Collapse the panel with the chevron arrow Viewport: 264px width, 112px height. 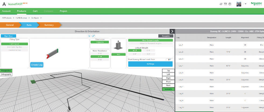172,31
